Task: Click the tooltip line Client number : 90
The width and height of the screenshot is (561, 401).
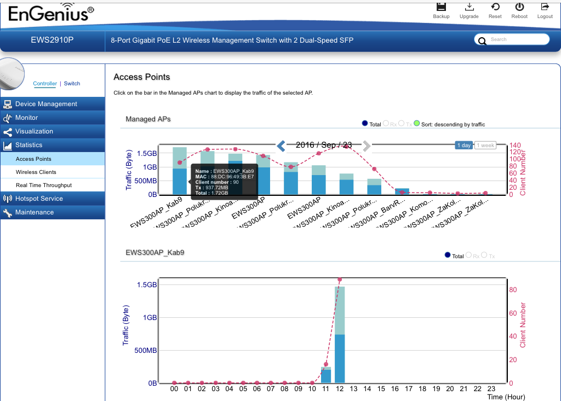Action: 217,182
